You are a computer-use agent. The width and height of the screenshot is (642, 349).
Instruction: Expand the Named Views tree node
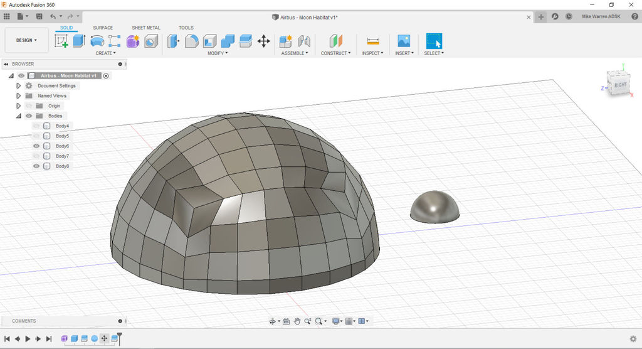(19, 96)
